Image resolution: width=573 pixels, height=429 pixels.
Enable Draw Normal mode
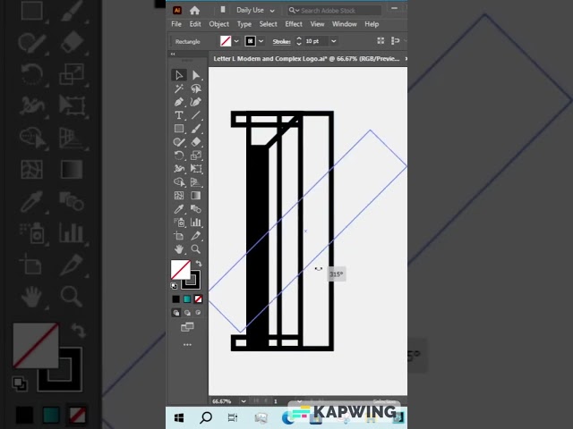(x=176, y=313)
